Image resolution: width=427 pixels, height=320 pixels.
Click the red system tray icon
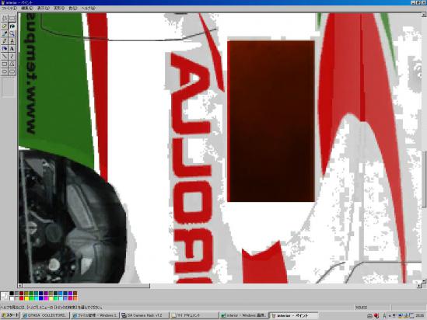pos(376,315)
